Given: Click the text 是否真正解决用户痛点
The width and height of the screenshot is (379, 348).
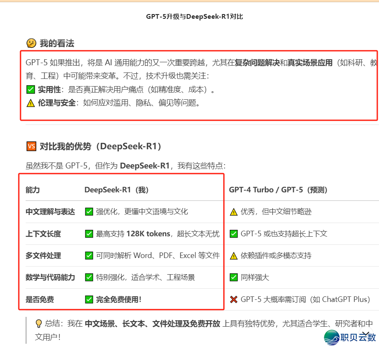Looking at the screenshot, I should click(x=106, y=90).
